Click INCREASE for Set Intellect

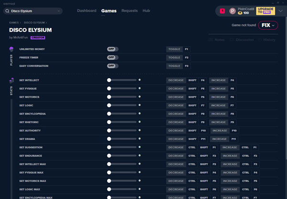coord(219,80)
